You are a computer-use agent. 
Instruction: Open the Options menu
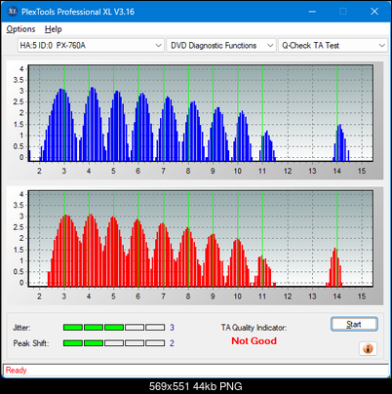pos(20,29)
